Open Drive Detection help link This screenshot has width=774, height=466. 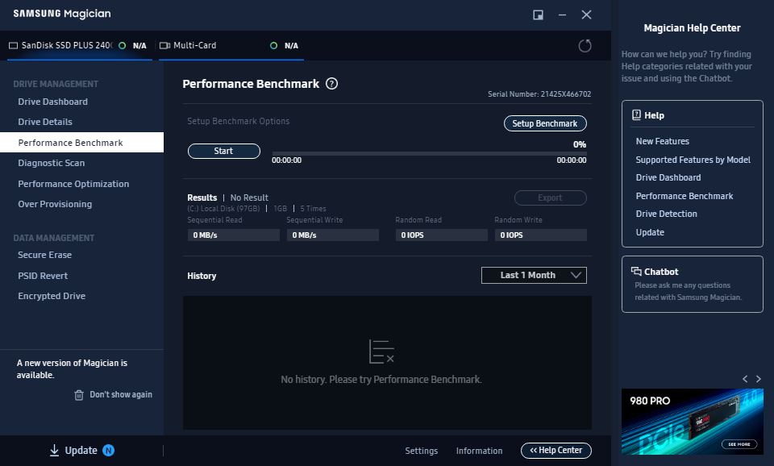[x=666, y=214]
